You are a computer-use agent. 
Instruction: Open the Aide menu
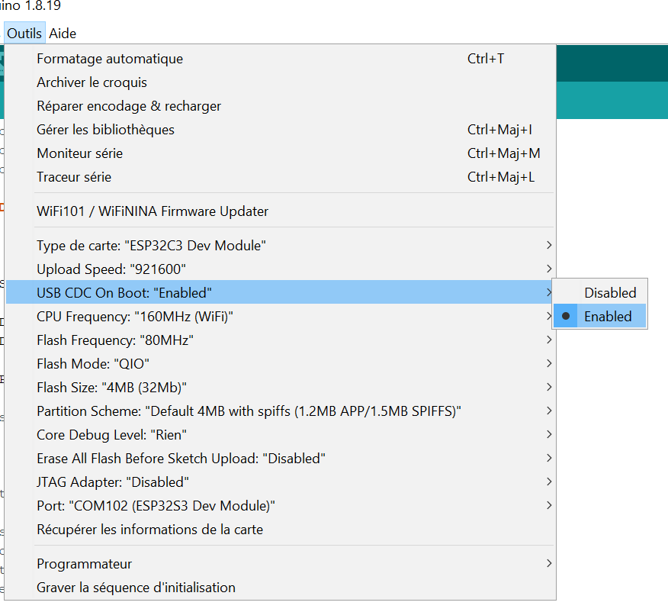tap(63, 34)
